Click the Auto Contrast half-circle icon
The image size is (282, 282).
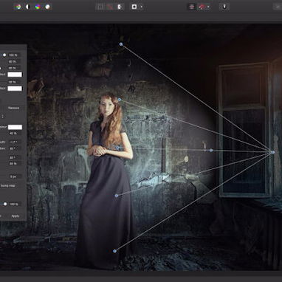28,7
